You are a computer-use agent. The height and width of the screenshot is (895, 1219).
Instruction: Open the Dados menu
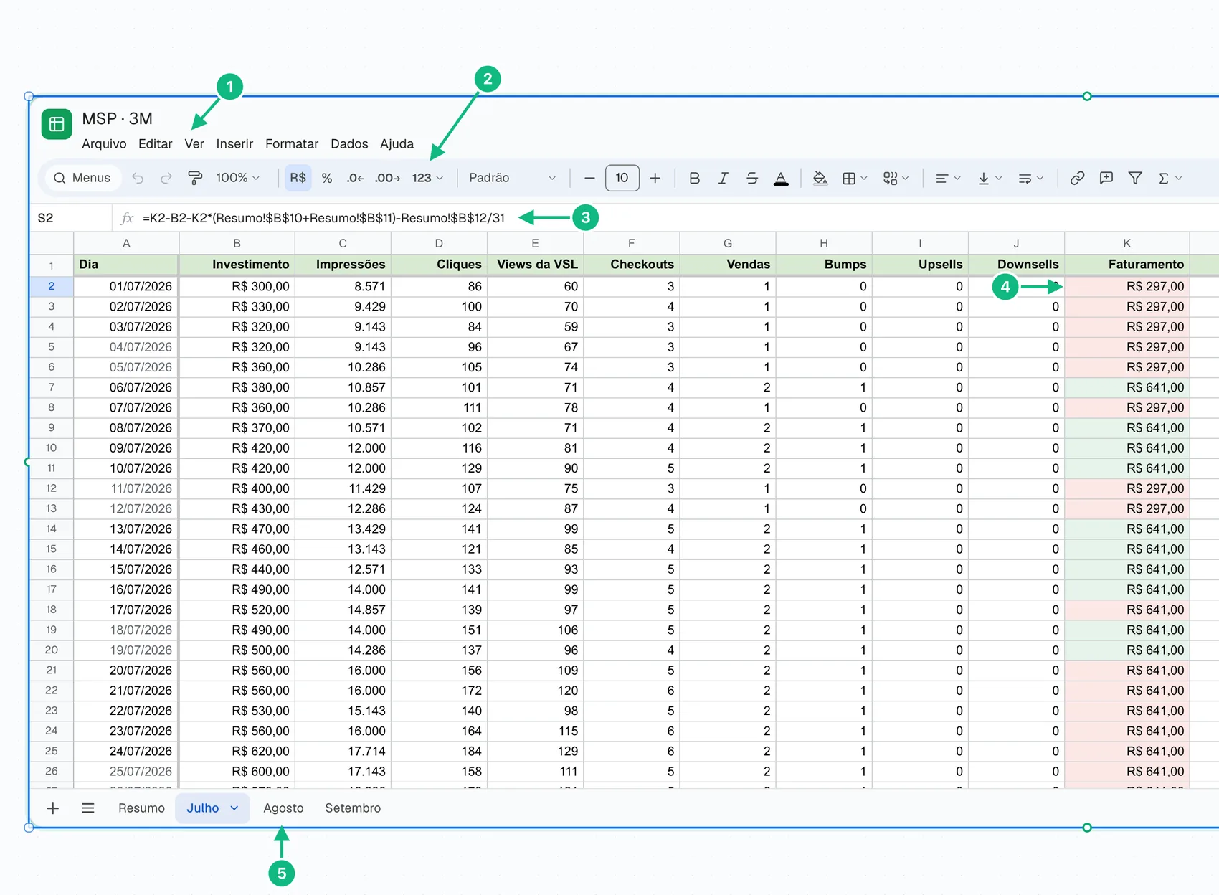coord(349,144)
